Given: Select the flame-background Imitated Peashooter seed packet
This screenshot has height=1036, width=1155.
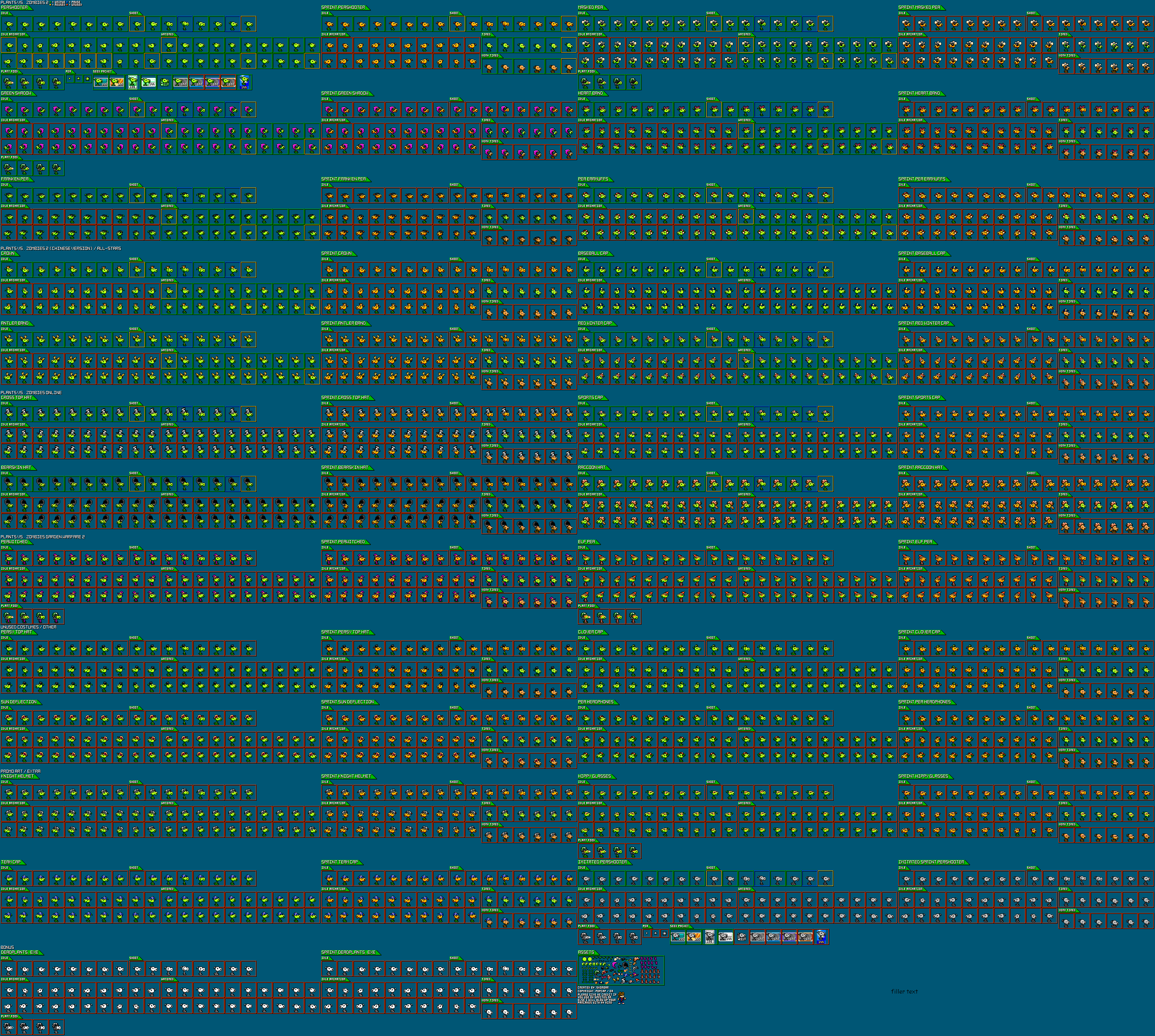Looking at the screenshot, I should pos(694,937).
